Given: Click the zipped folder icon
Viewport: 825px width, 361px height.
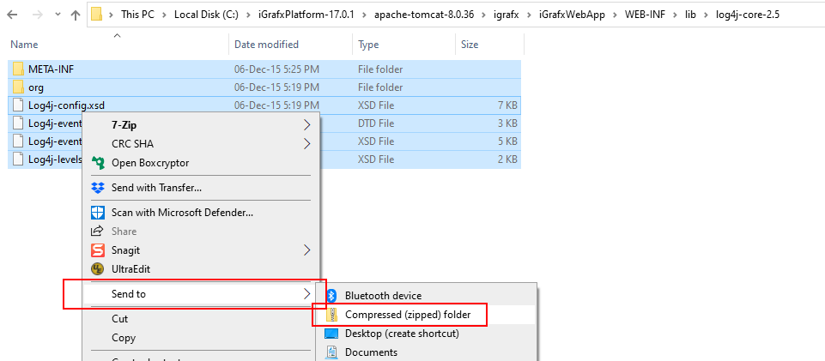Looking at the screenshot, I should point(331,315).
